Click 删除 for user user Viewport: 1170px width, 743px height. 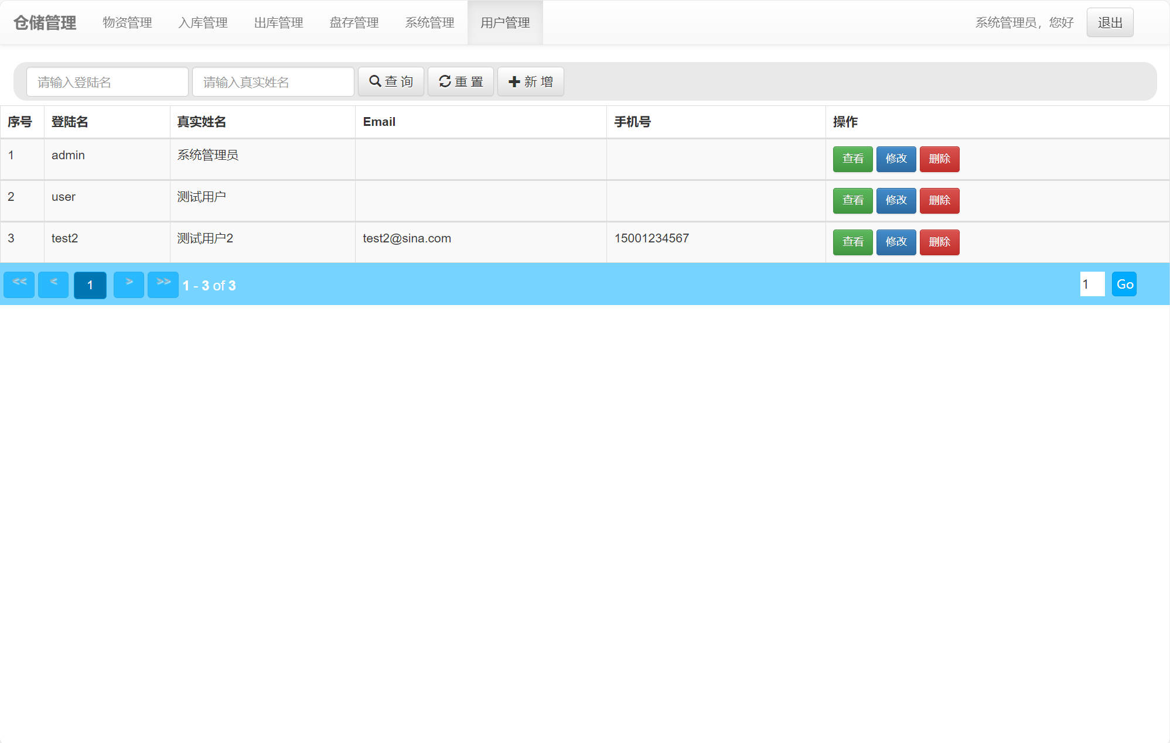tap(939, 200)
